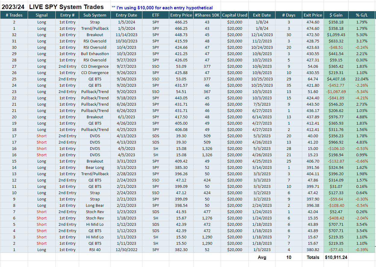376x267 pixels.
Task: Click the Totals value $10,911.24
Action: coord(336,257)
